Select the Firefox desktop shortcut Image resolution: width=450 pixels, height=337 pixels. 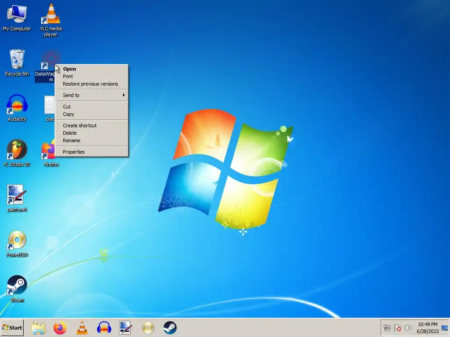point(51,153)
